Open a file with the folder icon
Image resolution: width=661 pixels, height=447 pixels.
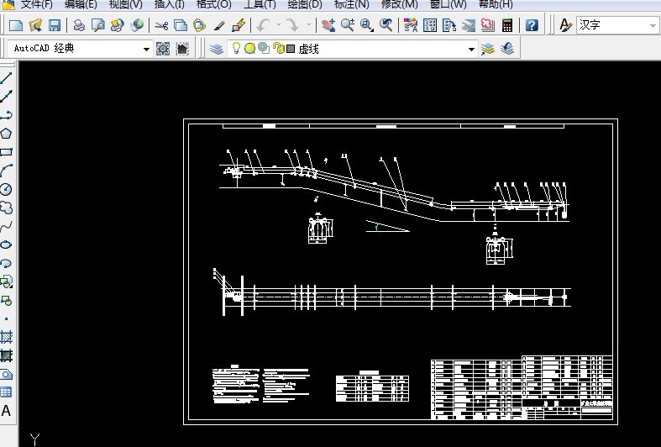35,25
